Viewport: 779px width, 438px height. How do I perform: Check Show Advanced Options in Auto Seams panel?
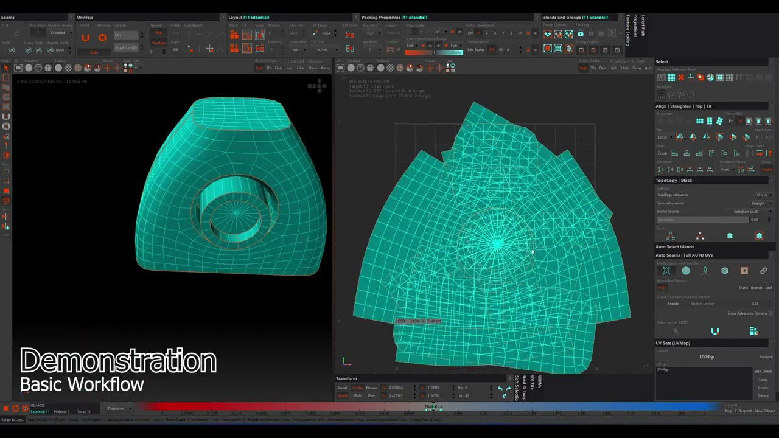tap(770, 313)
